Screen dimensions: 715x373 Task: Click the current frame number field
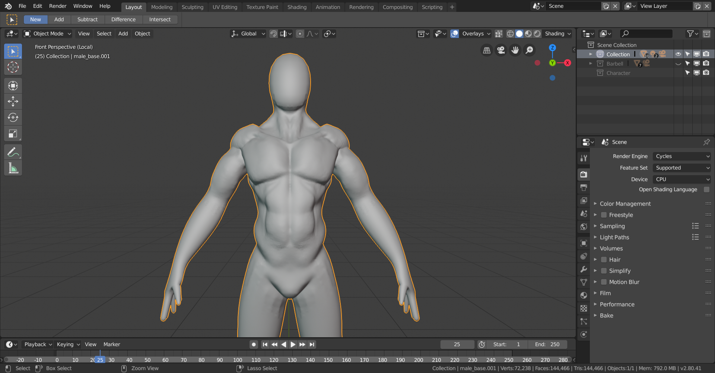457,344
